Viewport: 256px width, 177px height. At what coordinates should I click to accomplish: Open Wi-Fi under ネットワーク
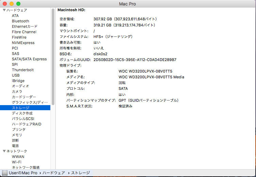click(17, 162)
